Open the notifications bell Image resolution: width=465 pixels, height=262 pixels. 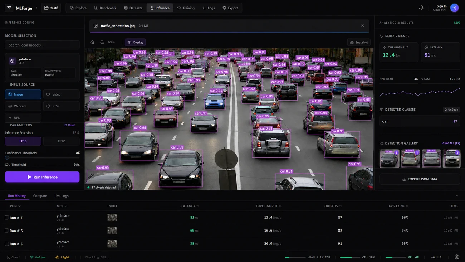click(421, 8)
